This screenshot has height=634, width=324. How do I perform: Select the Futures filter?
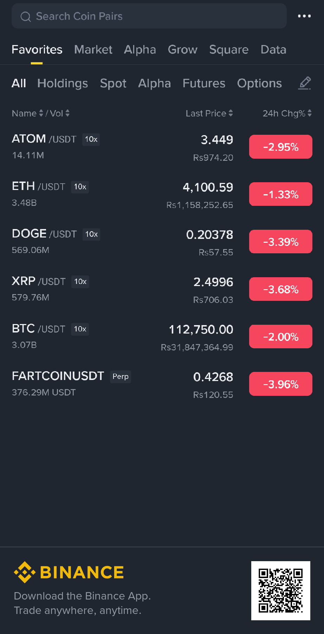coord(204,83)
